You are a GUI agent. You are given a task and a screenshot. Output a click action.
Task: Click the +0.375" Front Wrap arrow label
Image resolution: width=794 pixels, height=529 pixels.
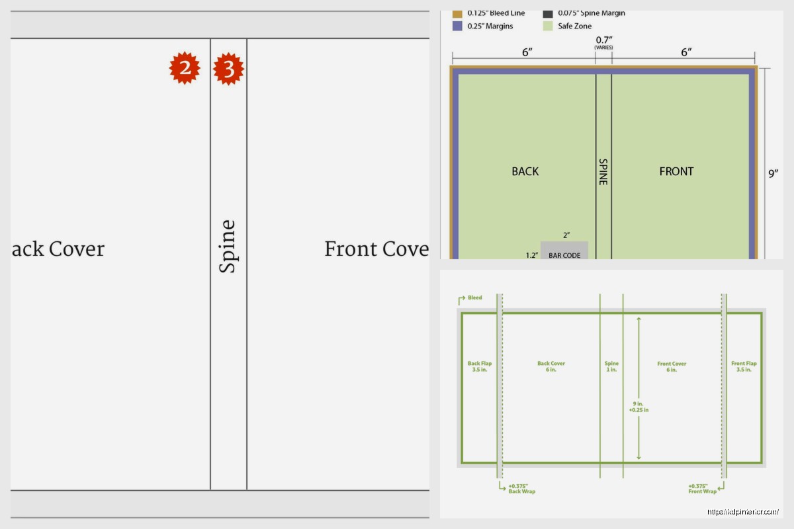[702, 489]
